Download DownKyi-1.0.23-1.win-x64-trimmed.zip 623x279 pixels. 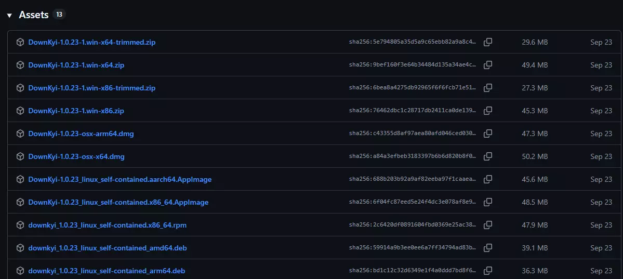click(x=91, y=42)
